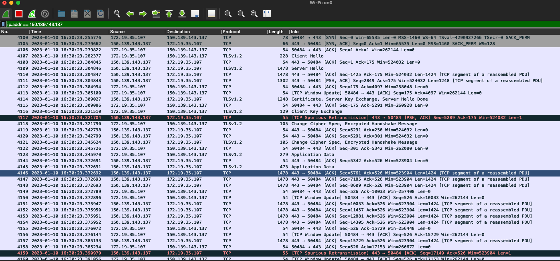This screenshot has height=261, width=560.
Task: Zoom out on main window text
Action: click(241, 14)
